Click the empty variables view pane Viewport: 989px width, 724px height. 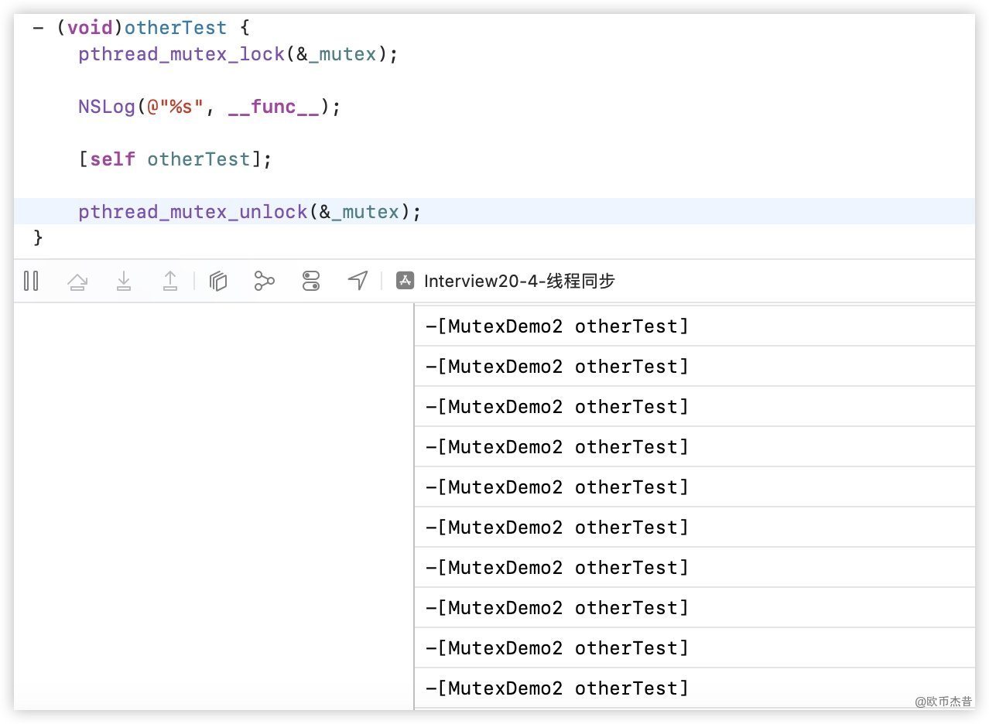coord(214,503)
